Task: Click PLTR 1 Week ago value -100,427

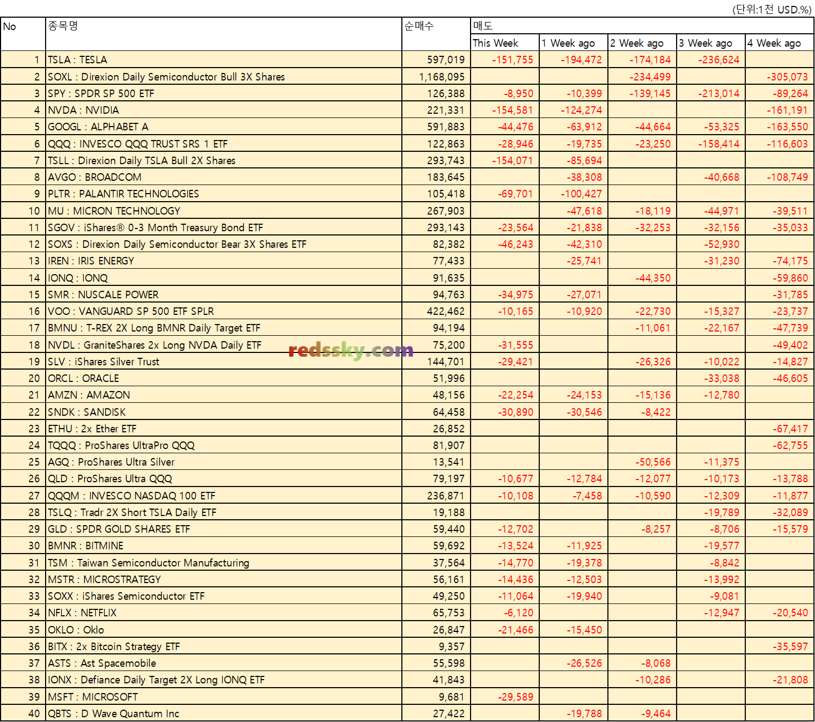Action: pyautogui.click(x=574, y=194)
